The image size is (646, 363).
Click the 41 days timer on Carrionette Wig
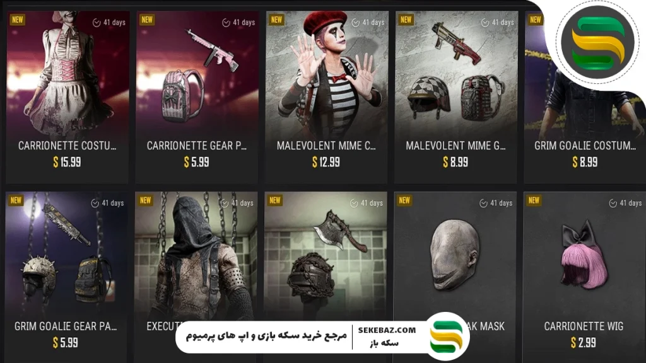click(x=625, y=203)
